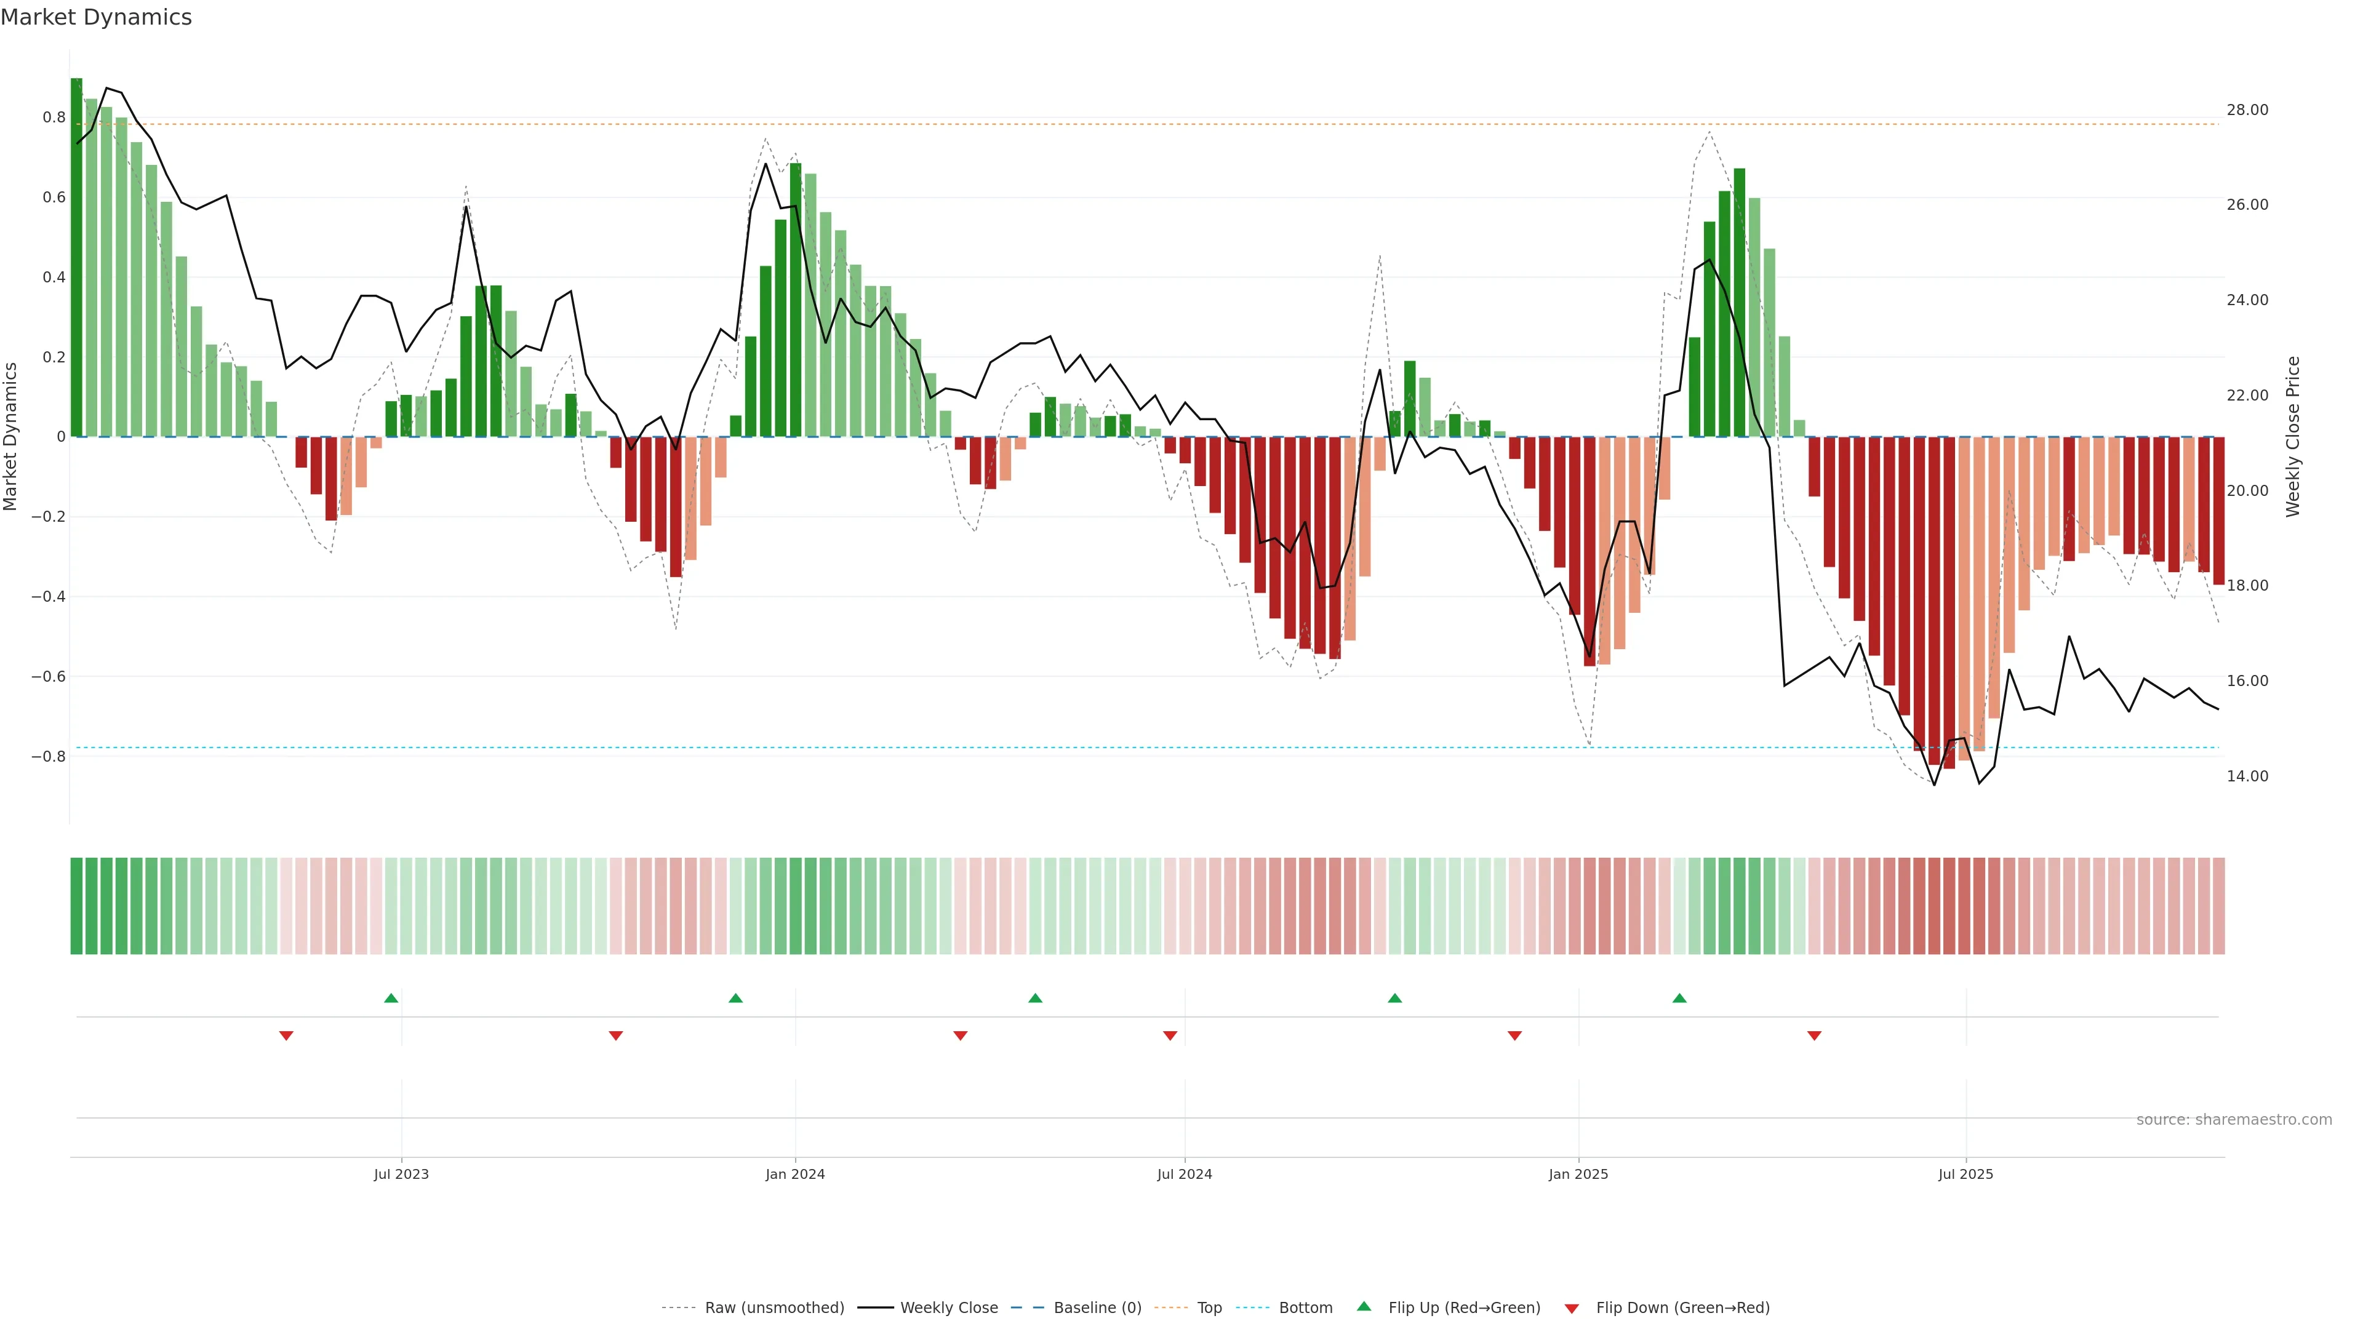Click the source: sharemaestro.com text
Viewport: 2363px width, 1329px height.
[2234, 1119]
